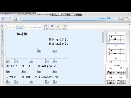Screen dimensions: 131x98
Task: Click the blue funnel request icon
Action: tap(52, 27)
